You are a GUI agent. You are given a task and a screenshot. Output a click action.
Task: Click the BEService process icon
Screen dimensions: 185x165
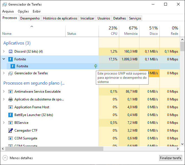click(11, 123)
